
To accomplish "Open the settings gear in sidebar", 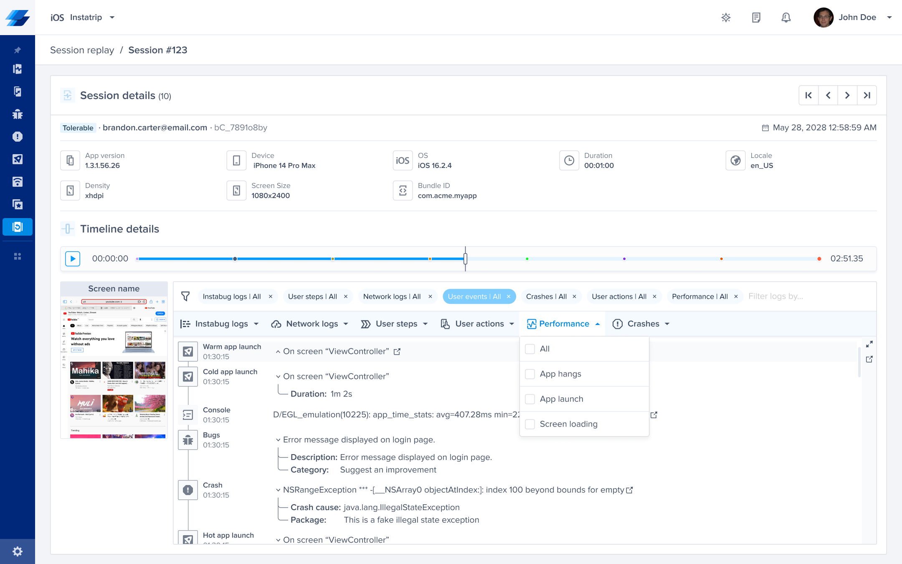I will 17,551.
